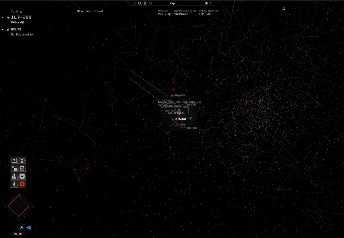Click the small sun icon above IL7-JQ9

[x=17, y=12]
